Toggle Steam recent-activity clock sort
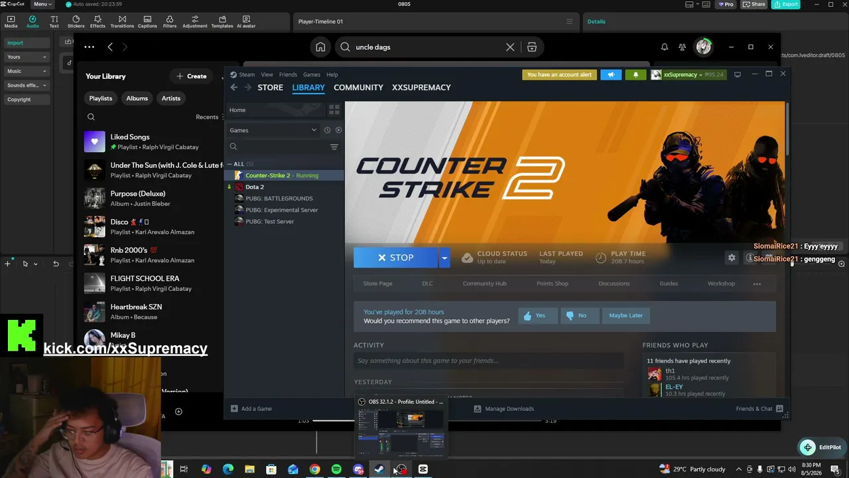 point(327,130)
